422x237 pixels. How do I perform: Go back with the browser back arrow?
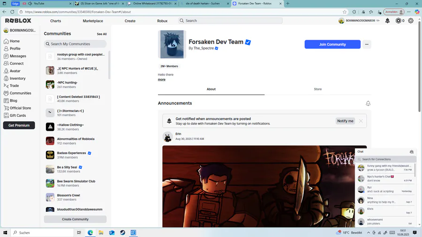(x=4, y=12)
